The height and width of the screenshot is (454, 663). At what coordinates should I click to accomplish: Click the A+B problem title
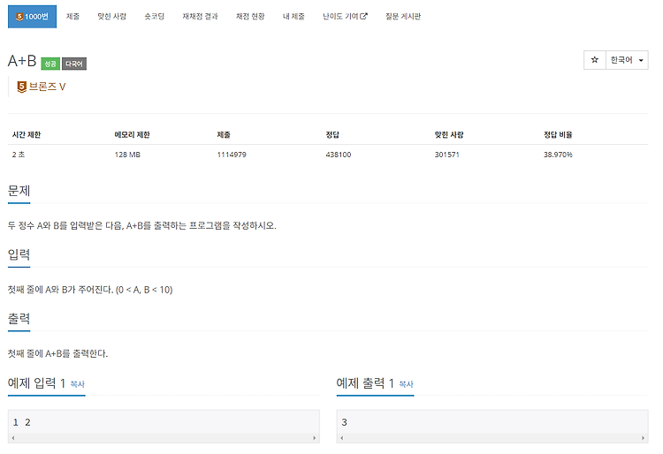point(22,61)
